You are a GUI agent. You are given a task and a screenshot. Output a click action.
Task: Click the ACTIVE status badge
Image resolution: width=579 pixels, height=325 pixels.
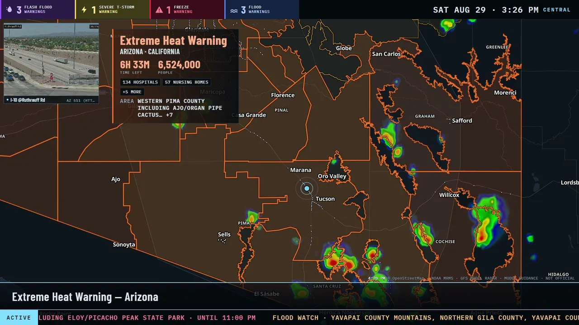[19, 318]
